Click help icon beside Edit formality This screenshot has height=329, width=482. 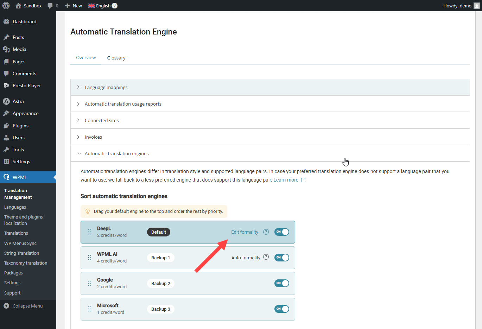(266, 232)
